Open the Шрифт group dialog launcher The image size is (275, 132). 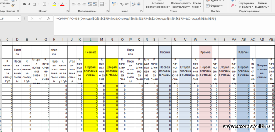pyautogui.click(x=68, y=11)
